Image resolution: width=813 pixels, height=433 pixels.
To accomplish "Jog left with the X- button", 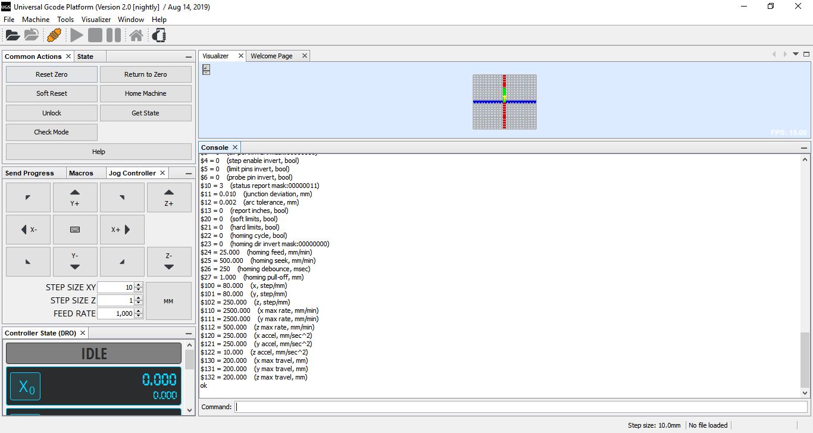I will click(28, 230).
